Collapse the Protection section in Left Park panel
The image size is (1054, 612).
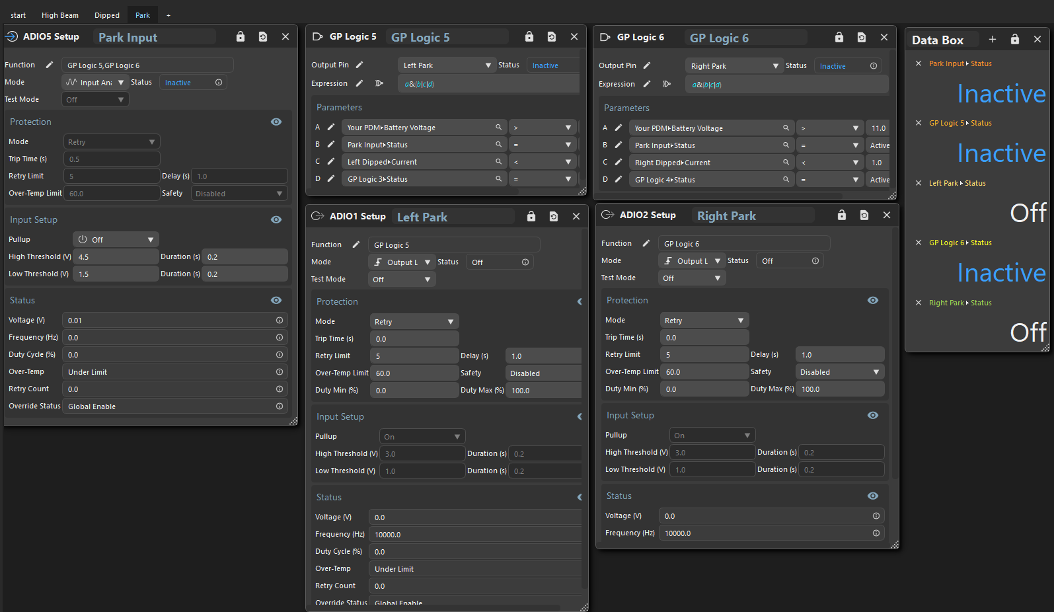[580, 301]
